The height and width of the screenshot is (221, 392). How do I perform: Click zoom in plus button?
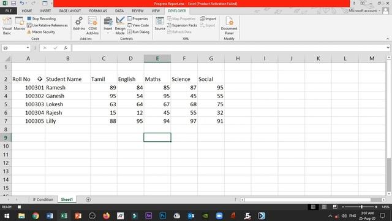(x=376, y=207)
